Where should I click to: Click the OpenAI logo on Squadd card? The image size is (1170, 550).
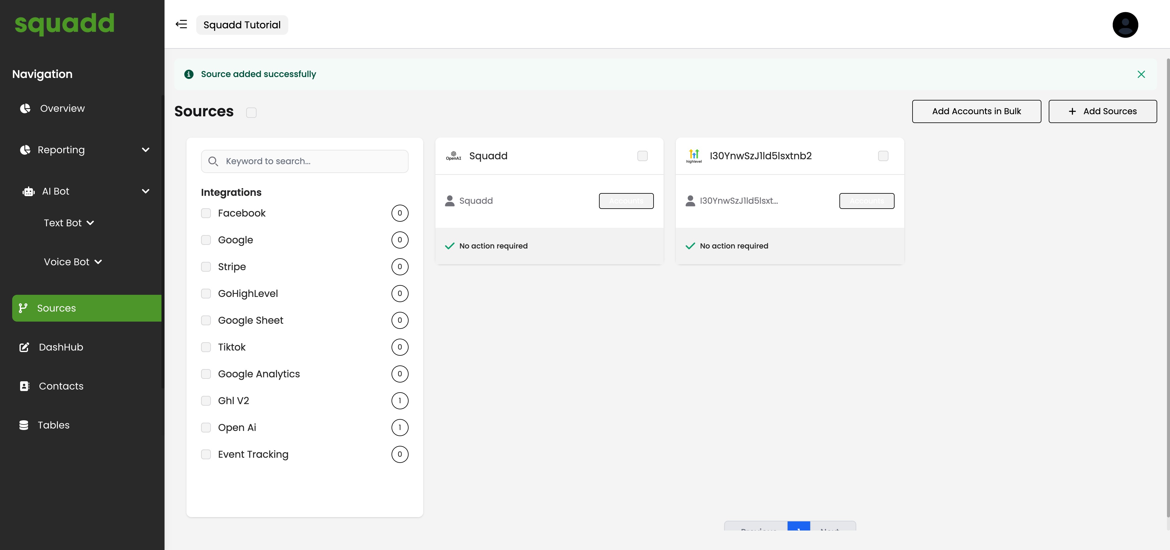click(453, 156)
